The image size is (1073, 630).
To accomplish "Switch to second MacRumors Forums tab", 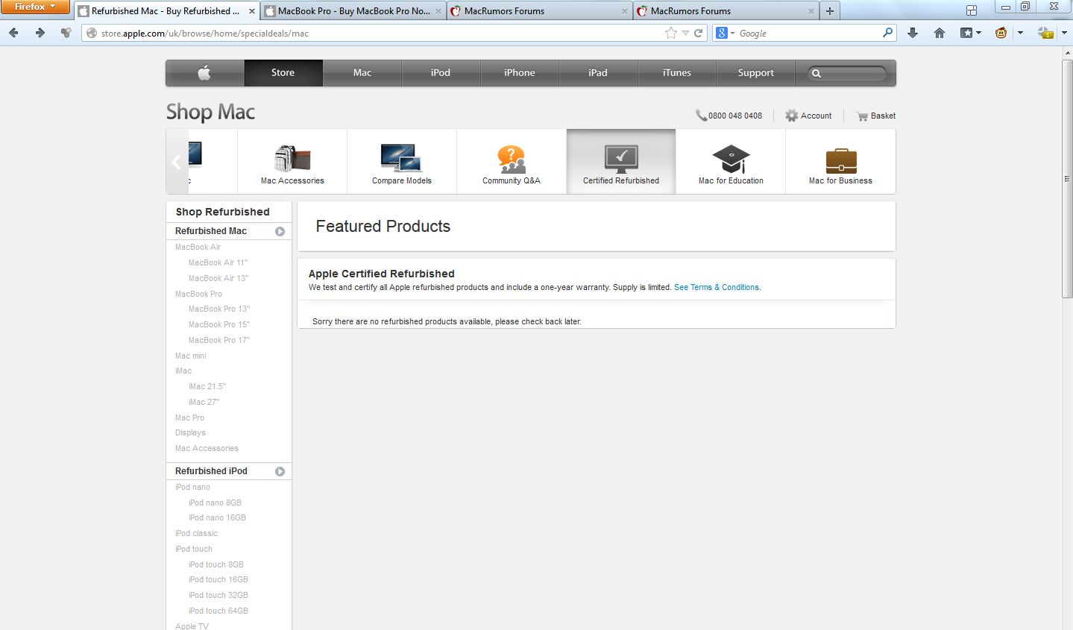I will 726,11.
